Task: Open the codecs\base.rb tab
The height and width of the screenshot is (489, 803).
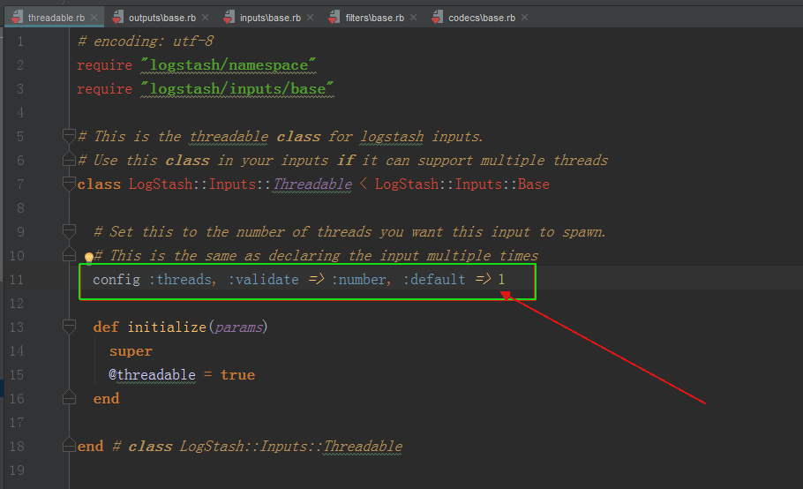Action: point(482,18)
